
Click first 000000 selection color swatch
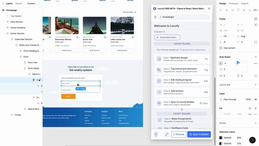pyautogui.click(x=221, y=138)
